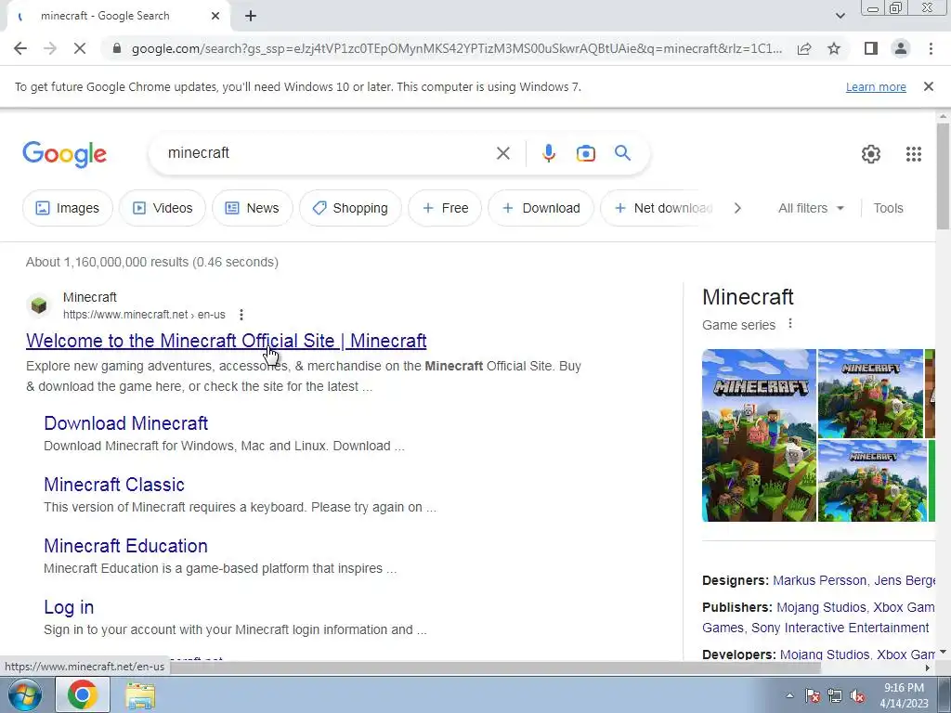Go back to the previous page
The image size is (951, 713).
click(20, 48)
